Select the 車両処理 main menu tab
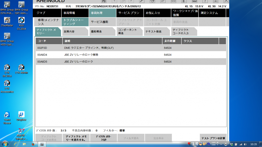 tap(102, 13)
